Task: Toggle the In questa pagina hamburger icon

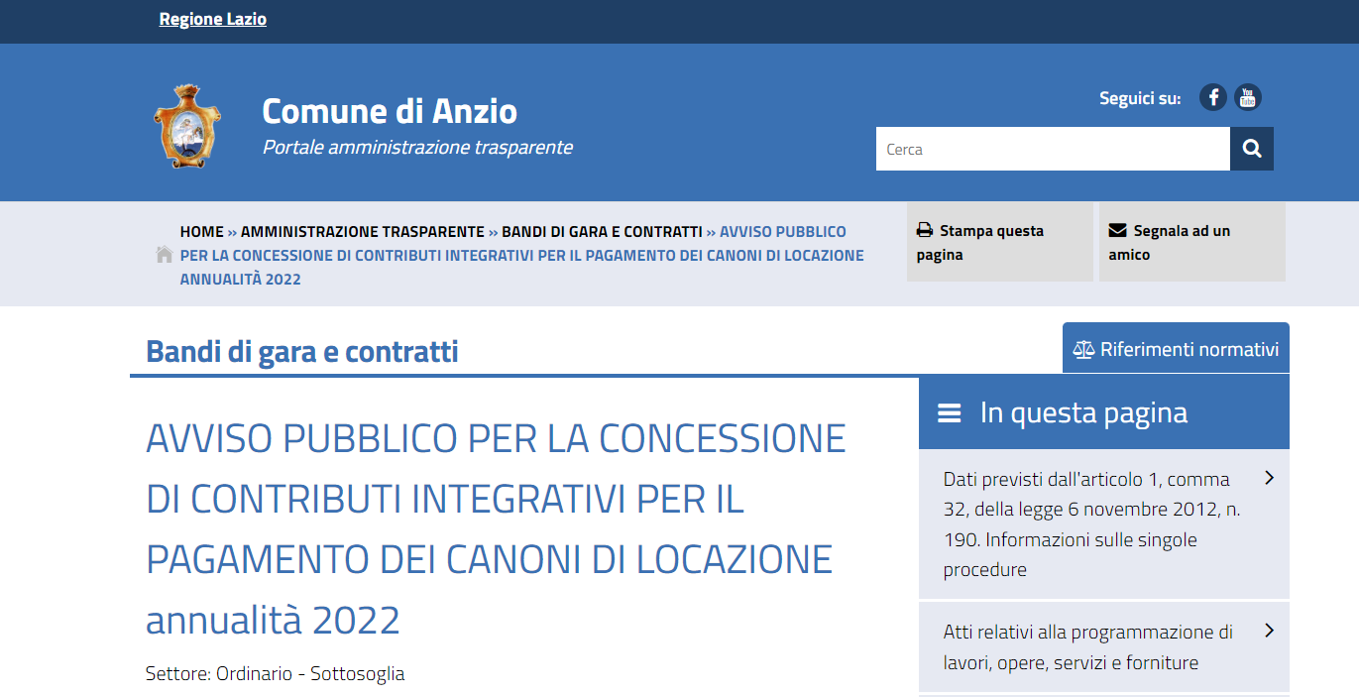Action: [950, 413]
